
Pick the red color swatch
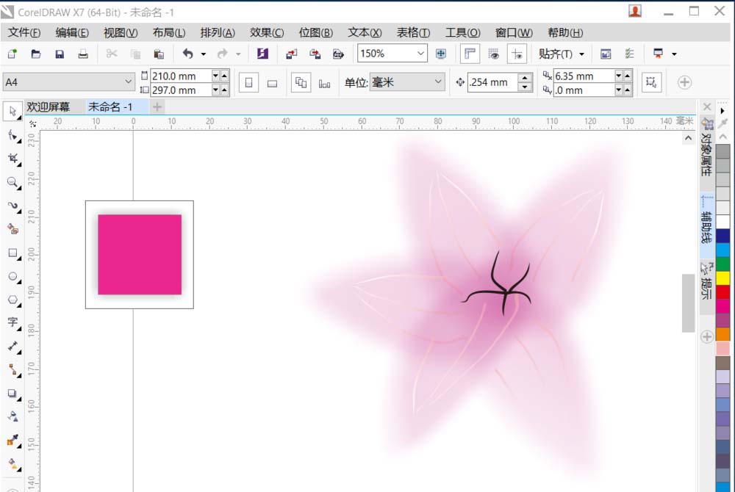[x=723, y=292]
